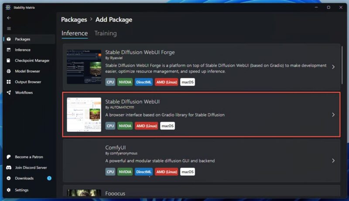Click the Workflows icon
This screenshot has height=201, width=349.
(x=9, y=92)
